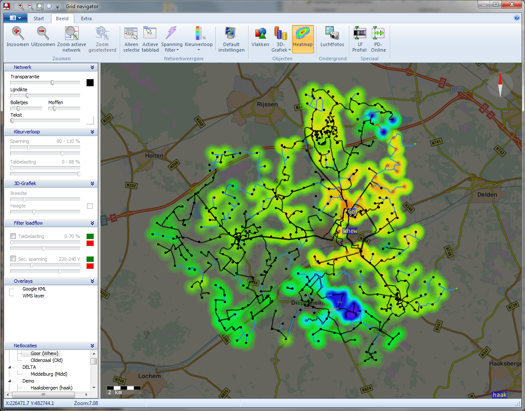Viewport: 525px width, 411px height.
Task: Select Haaksbergen (haak) in Netlocaties tree
Action: pos(51,388)
